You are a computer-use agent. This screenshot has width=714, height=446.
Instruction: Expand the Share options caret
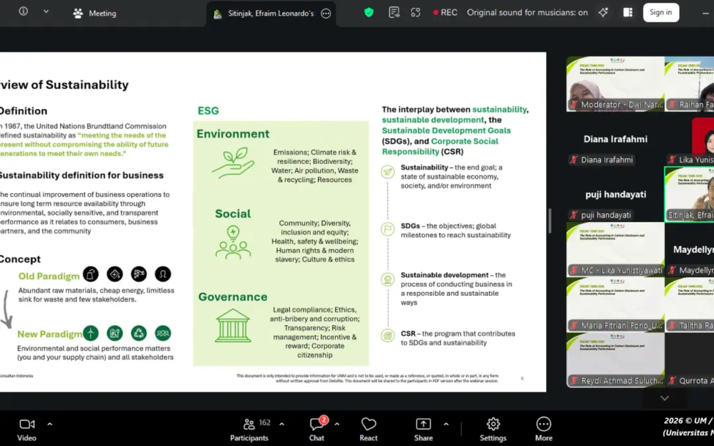coord(446,424)
